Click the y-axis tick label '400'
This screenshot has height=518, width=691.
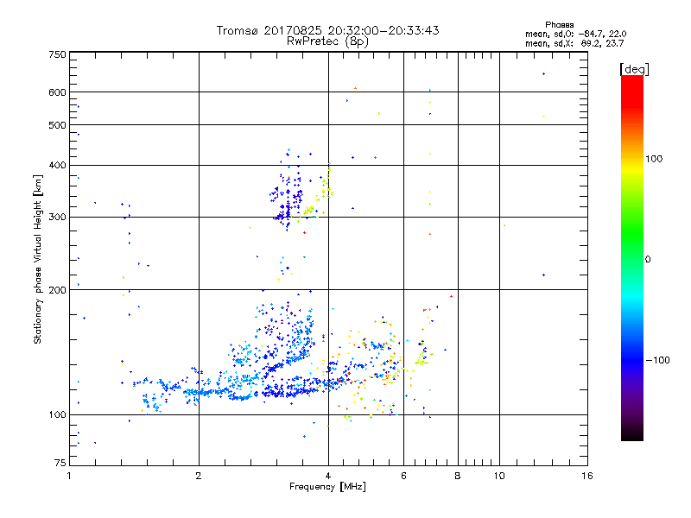[x=57, y=165]
